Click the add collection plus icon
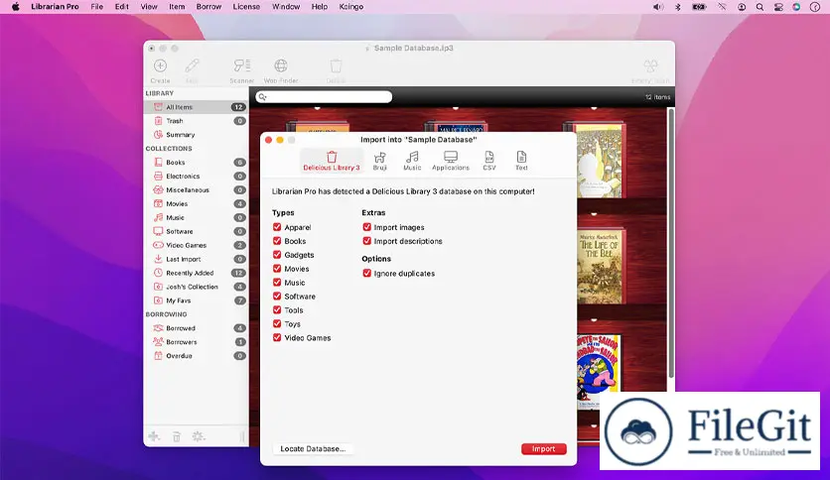This screenshot has height=480, width=830. (154, 436)
